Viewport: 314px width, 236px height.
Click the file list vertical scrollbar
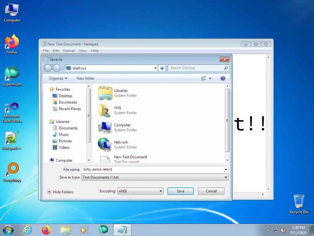click(227, 123)
